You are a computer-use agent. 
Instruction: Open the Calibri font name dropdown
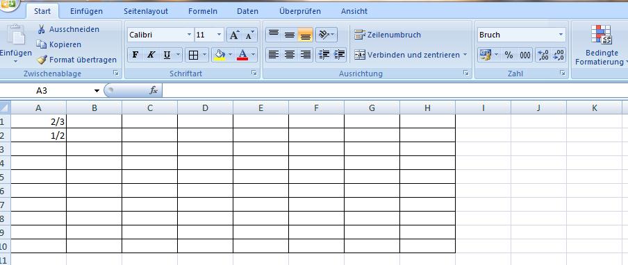coord(189,35)
